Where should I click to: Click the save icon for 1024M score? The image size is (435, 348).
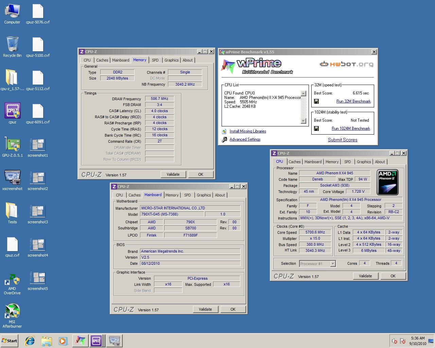pos(316,128)
